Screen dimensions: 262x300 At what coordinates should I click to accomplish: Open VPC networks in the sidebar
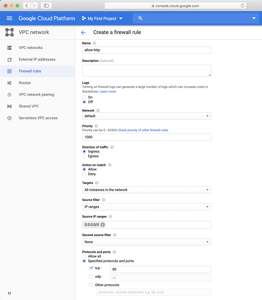pyautogui.click(x=31, y=48)
